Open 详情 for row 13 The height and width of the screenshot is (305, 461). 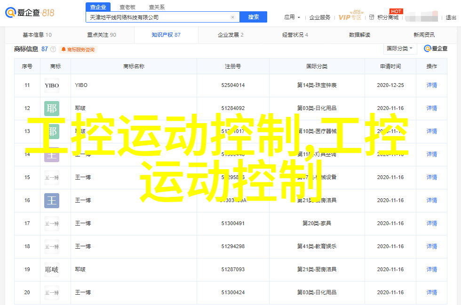[x=432, y=131]
